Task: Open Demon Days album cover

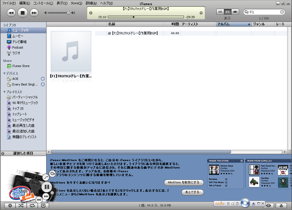Action: coord(214,170)
